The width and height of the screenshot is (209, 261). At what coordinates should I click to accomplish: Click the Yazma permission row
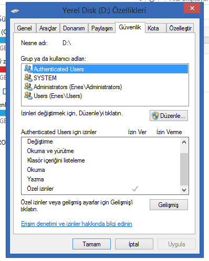(x=101, y=179)
